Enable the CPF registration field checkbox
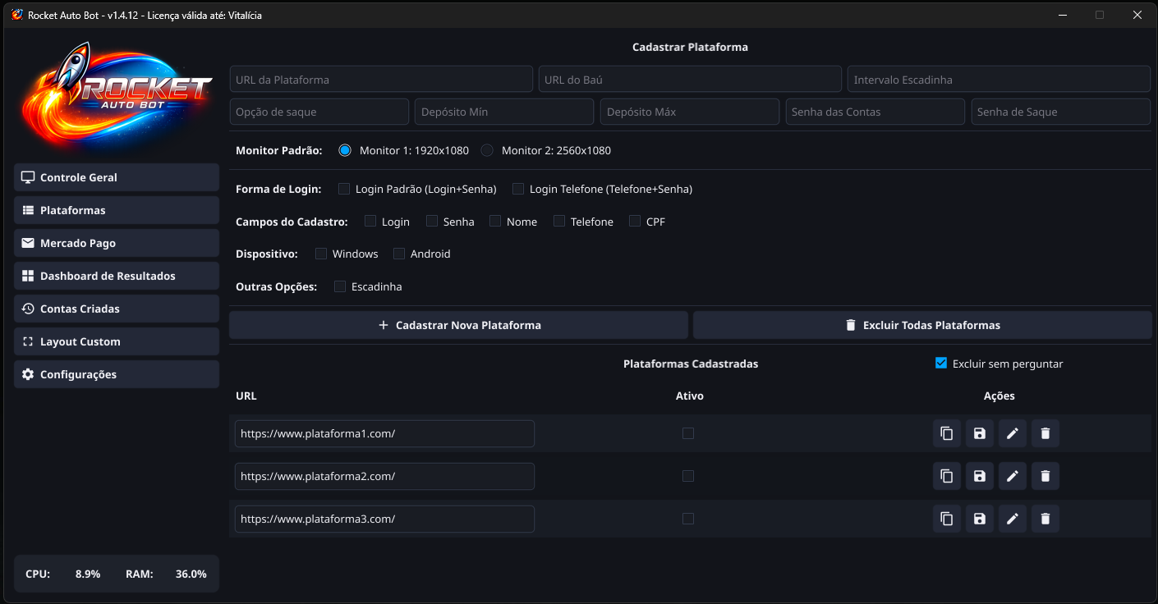Screen dimensions: 1158x604 (x=635, y=222)
